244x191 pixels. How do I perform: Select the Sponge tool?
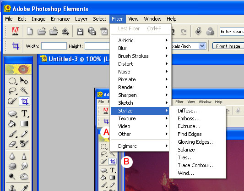click(x=12, y=166)
